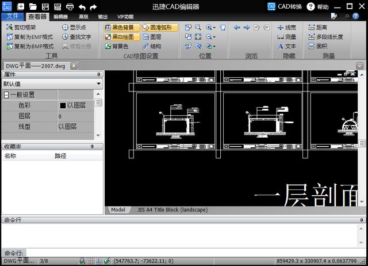The width and height of the screenshot is (368, 266).
Task: Save the drawing with the first floppy icon
Action: click(x=45, y=7)
